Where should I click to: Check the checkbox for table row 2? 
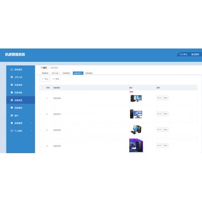[40, 114]
